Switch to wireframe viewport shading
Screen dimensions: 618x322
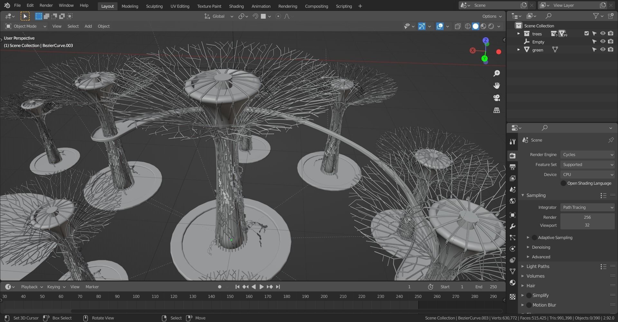click(468, 26)
